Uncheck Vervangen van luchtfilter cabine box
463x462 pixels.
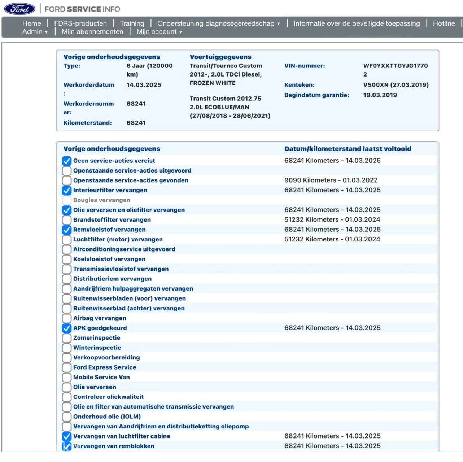(66, 436)
